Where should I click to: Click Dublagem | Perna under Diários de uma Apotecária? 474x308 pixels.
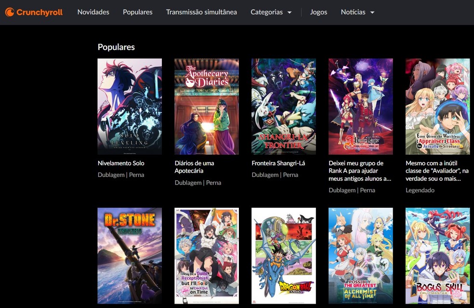pyautogui.click(x=198, y=183)
